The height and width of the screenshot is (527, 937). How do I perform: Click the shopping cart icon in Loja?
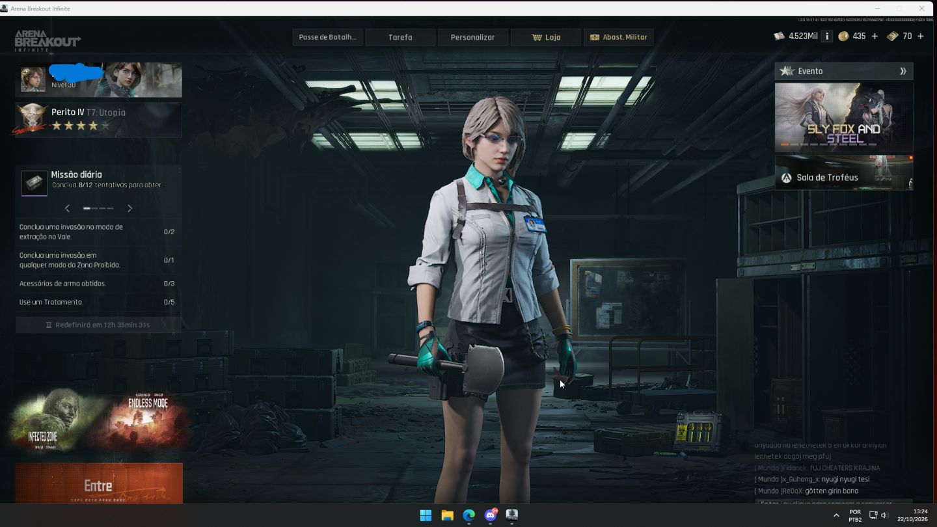click(537, 37)
